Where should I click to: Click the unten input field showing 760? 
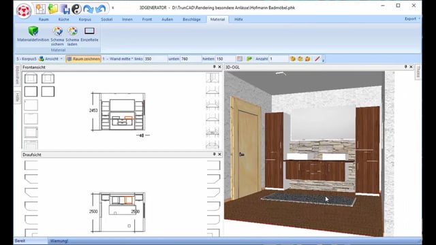pyautogui.click(x=191, y=59)
